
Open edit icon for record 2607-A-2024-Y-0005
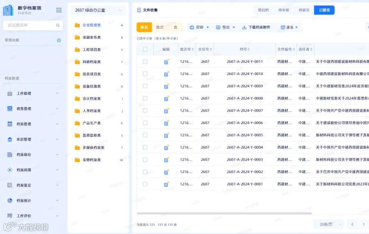point(166,135)
